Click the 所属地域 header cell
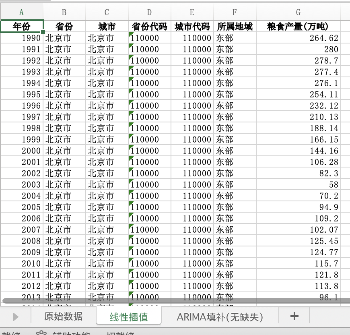Screen dimensions: 350x335 pos(235,26)
